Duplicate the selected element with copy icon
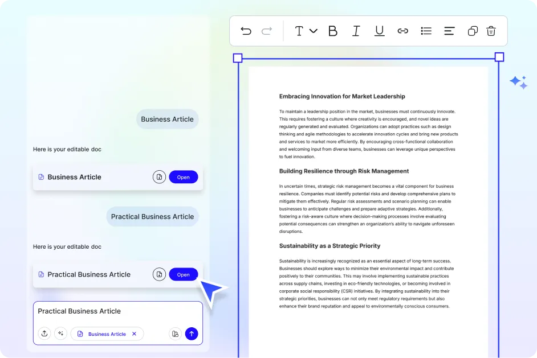Image resolution: width=537 pixels, height=358 pixels. click(473, 31)
